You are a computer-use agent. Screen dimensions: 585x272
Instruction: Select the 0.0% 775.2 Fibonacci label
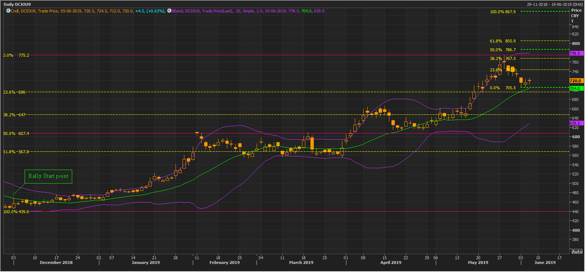pos(16,55)
